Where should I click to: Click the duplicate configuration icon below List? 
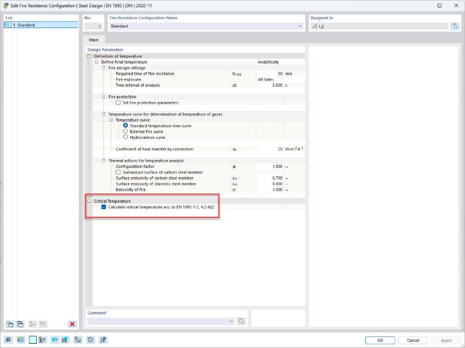pos(20,324)
